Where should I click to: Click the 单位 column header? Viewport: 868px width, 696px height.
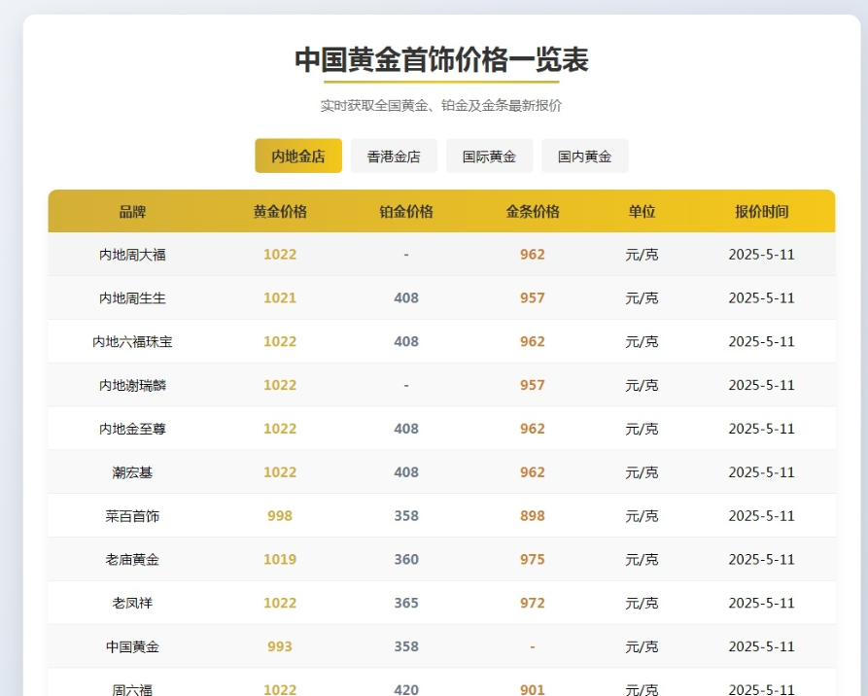[642, 212]
